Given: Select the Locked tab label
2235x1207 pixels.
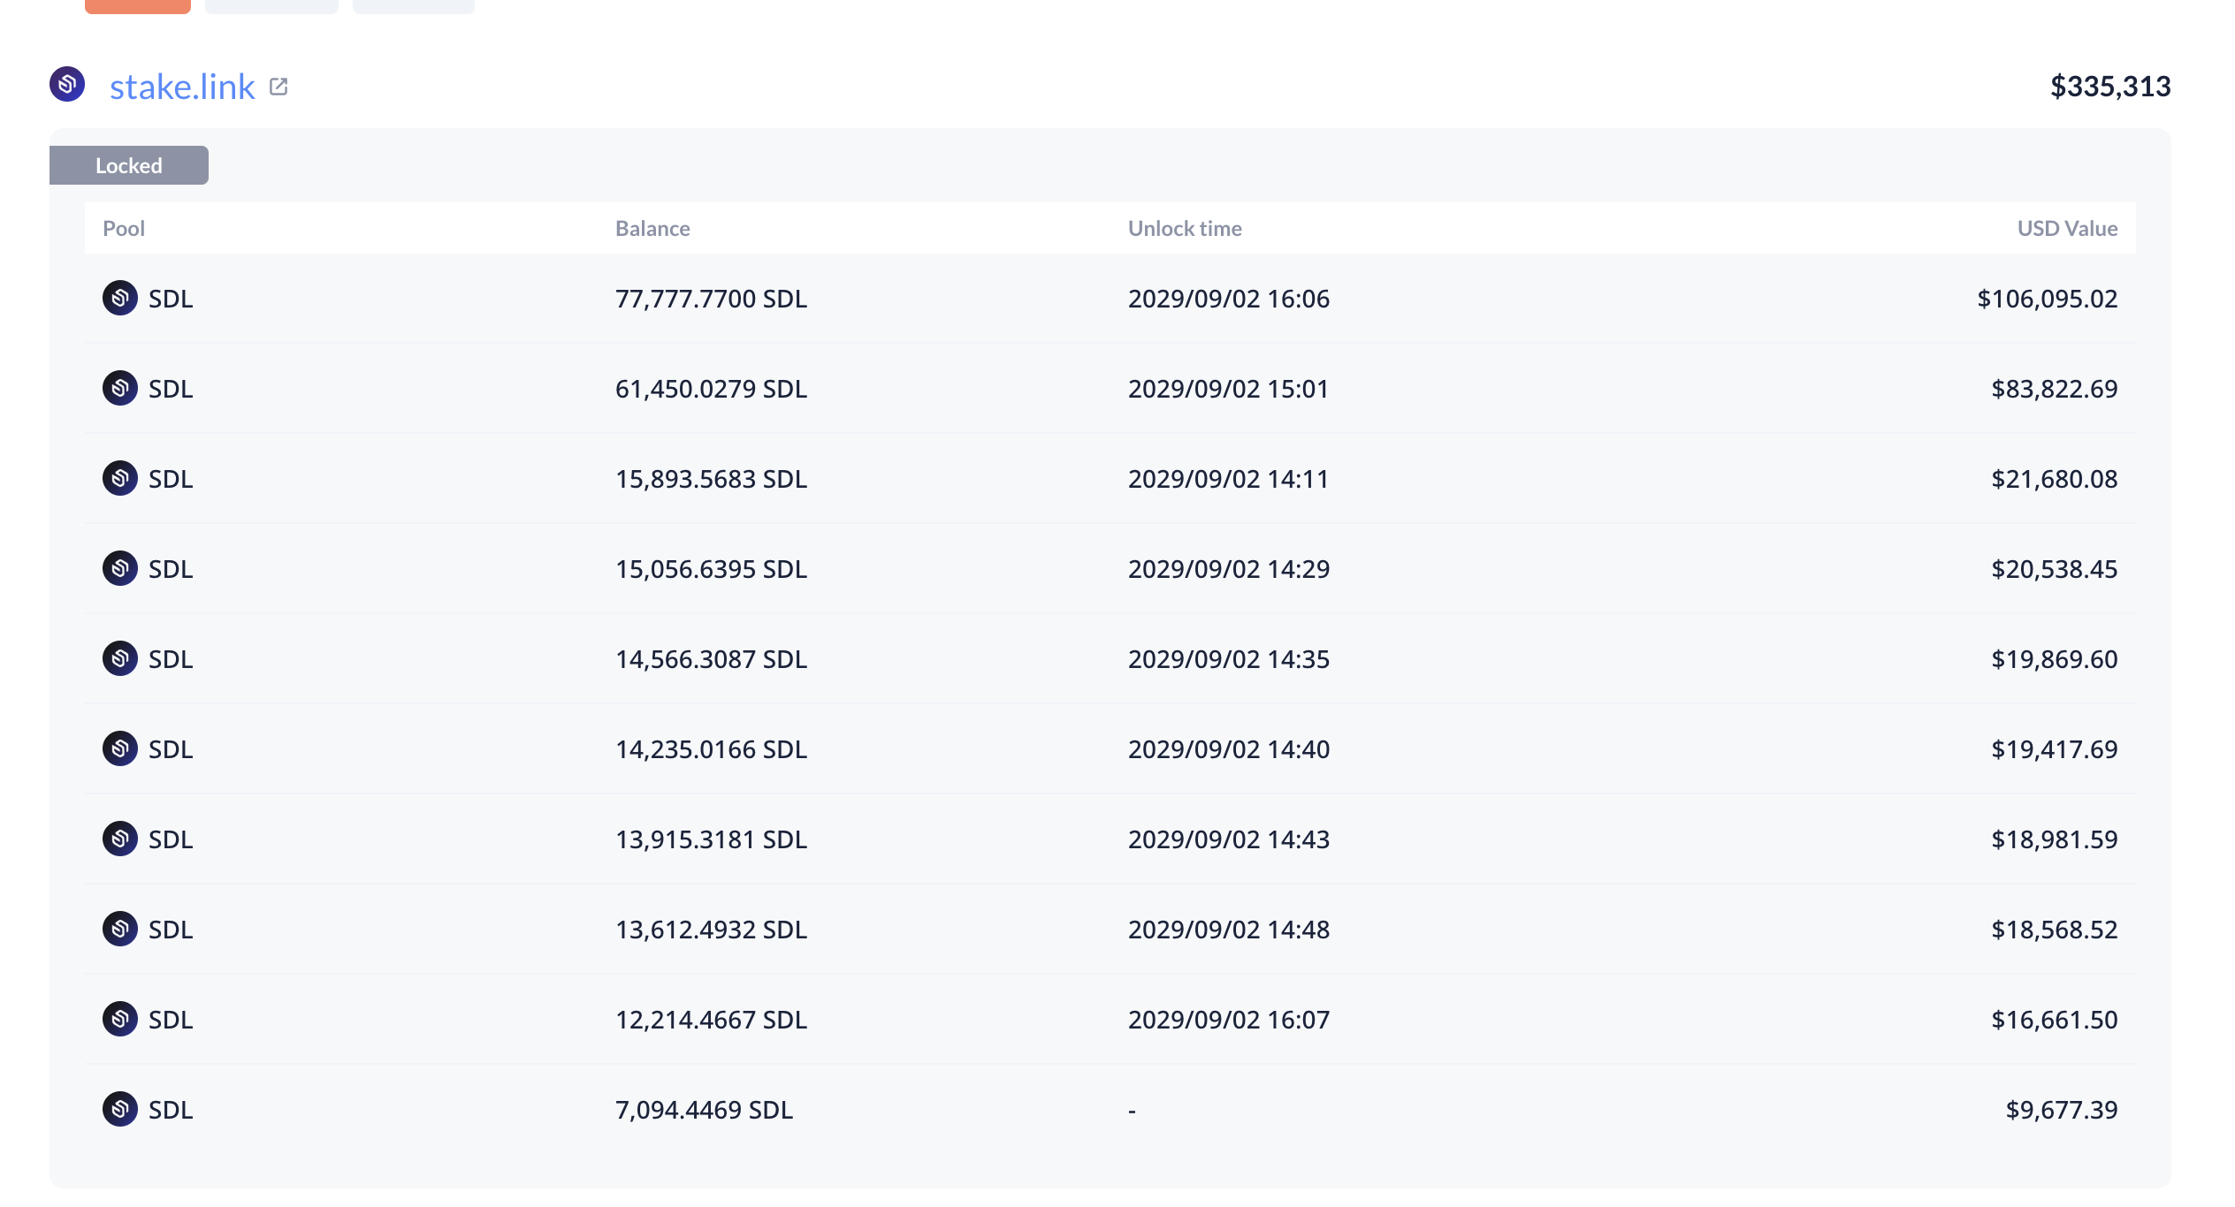Looking at the screenshot, I should click(129, 165).
